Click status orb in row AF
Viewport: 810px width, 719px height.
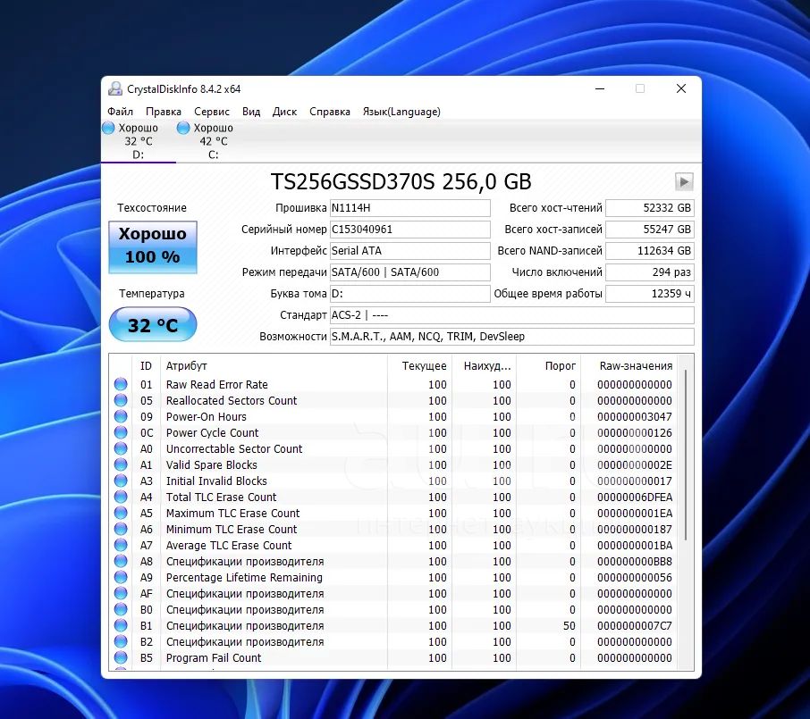coord(121,593)
